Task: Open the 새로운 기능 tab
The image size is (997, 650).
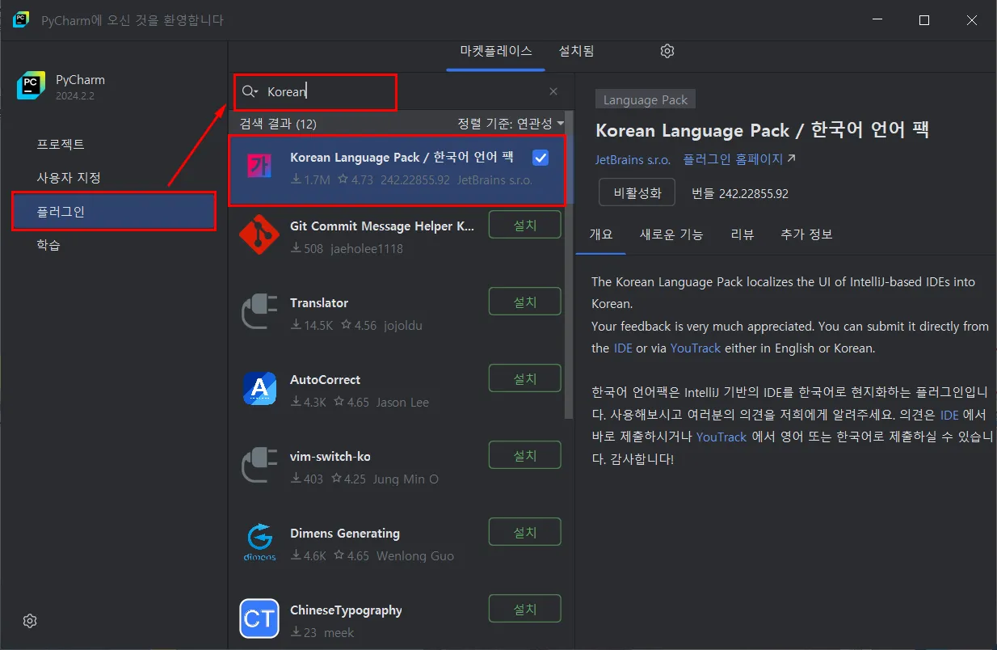Action: coord(671,234)
